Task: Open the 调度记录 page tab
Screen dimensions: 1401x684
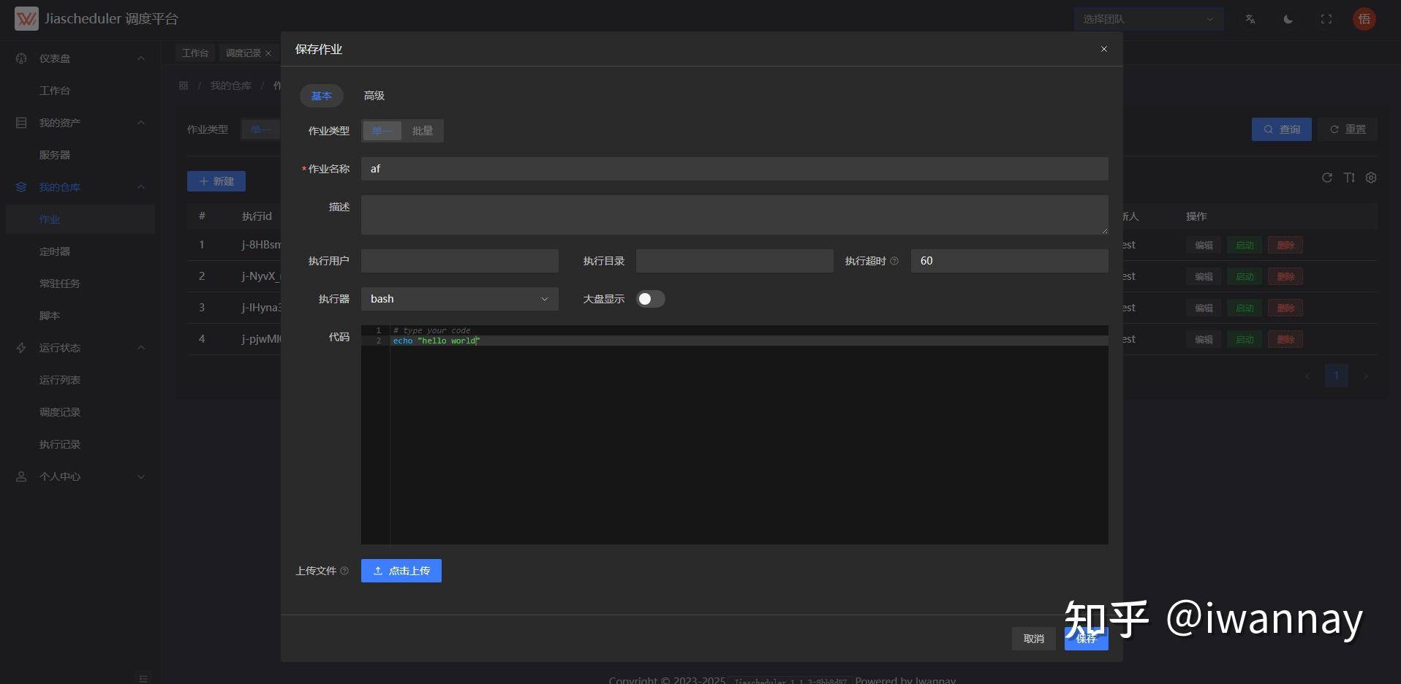Action: [243, 53]
